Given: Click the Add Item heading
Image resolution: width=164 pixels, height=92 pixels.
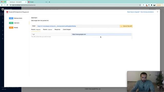Looking at the screenshot, I should point(34,18).
